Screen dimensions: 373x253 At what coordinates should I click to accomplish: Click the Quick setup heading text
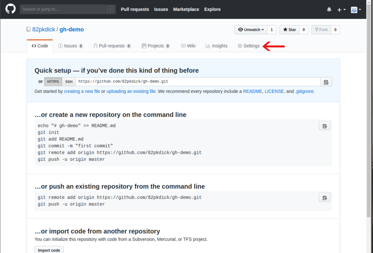(x=117, y=70)
